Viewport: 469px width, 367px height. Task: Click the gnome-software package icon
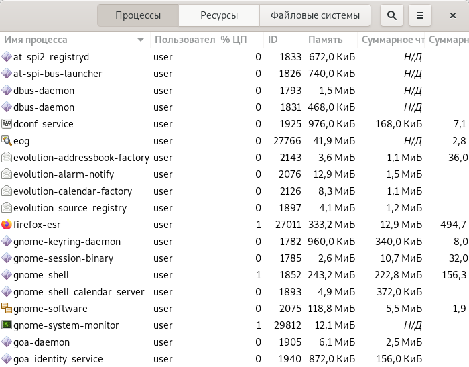(7, 309)
